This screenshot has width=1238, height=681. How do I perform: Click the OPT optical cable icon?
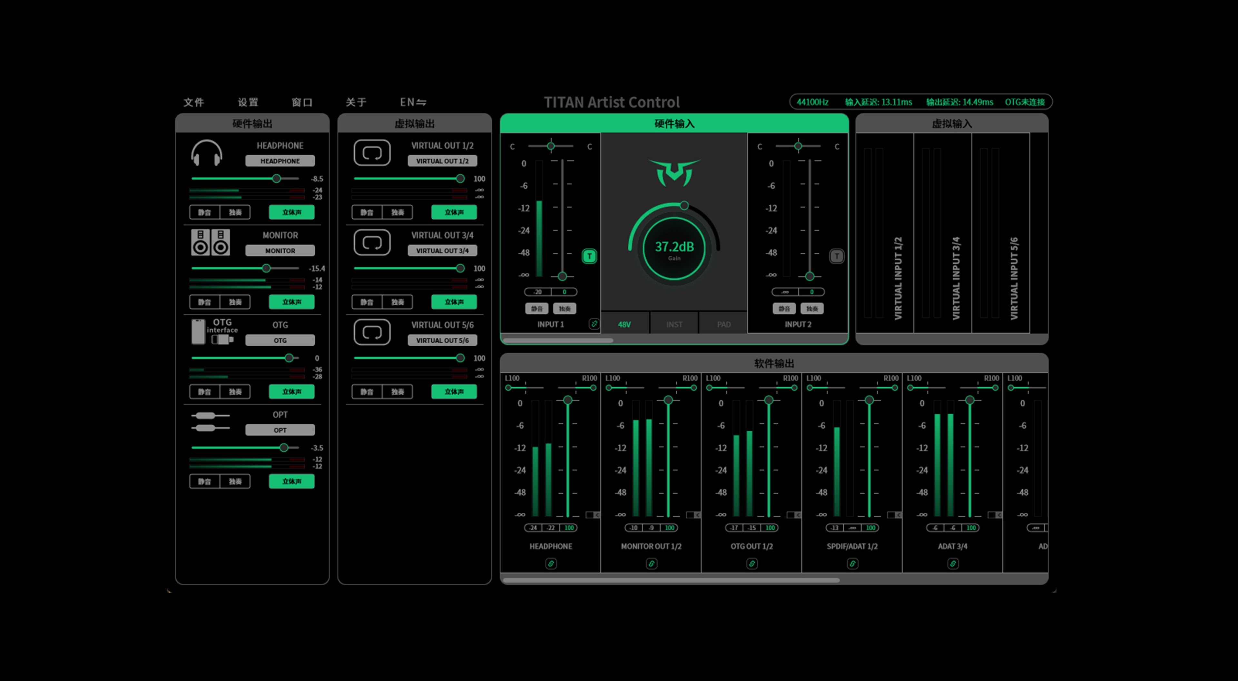[210, 421]
